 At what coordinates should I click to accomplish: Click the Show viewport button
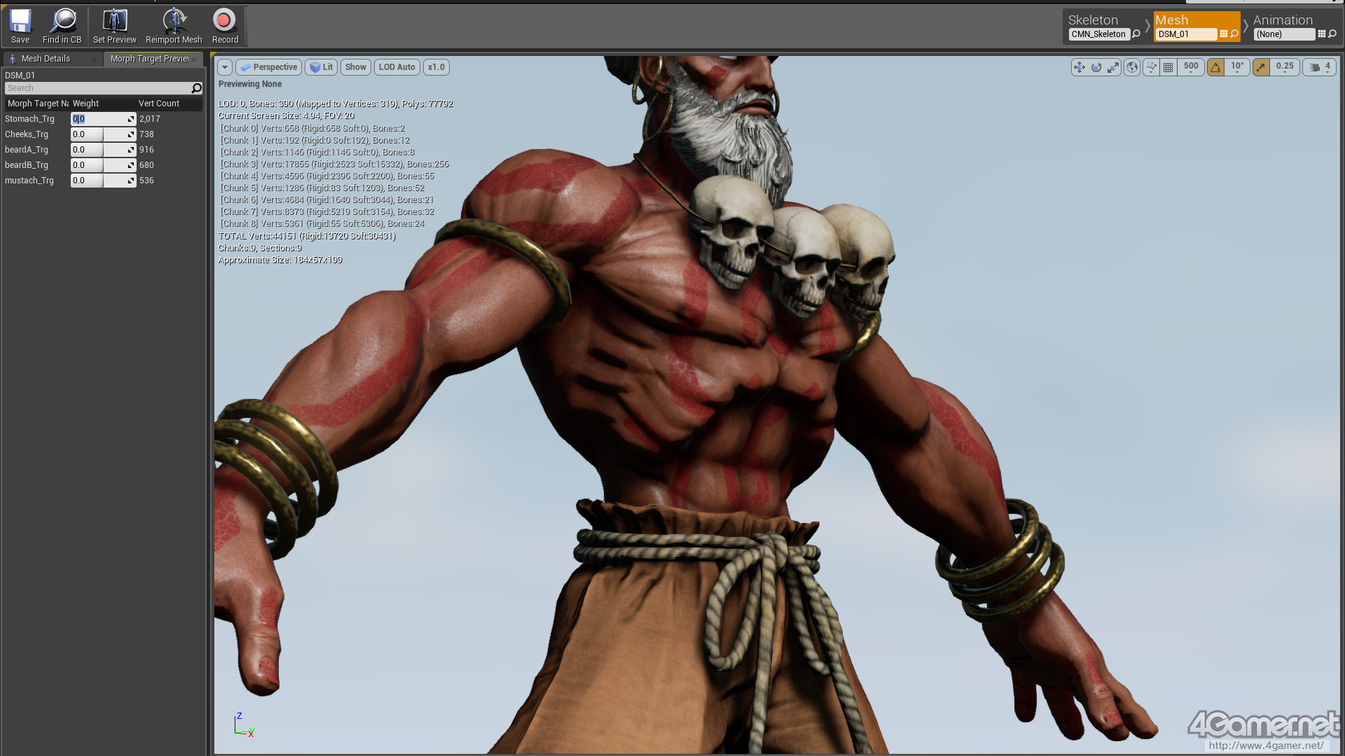pyautogui.click(x=356, y=67)
